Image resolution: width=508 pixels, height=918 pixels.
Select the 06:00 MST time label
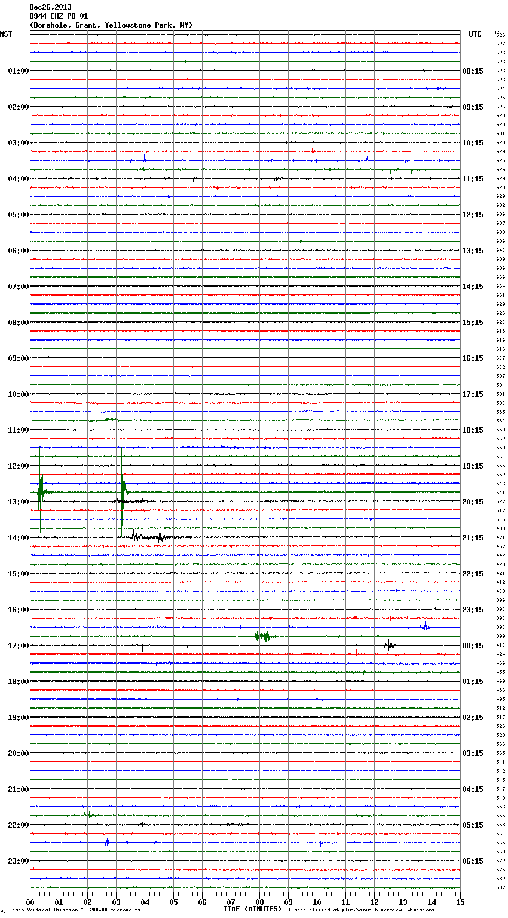pos(19,251)
